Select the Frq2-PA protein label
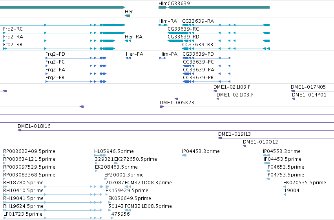334x220 pixels. [x=55, y=70]
